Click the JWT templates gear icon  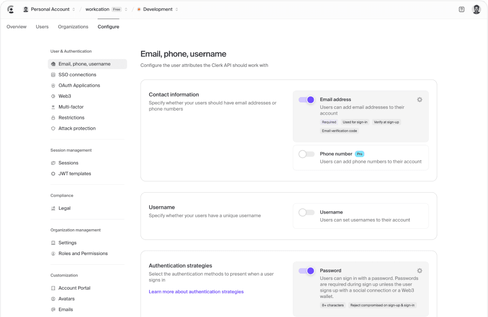(53, 174)
